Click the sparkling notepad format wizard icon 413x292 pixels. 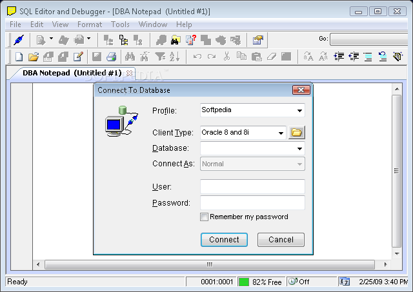(398, 57)
